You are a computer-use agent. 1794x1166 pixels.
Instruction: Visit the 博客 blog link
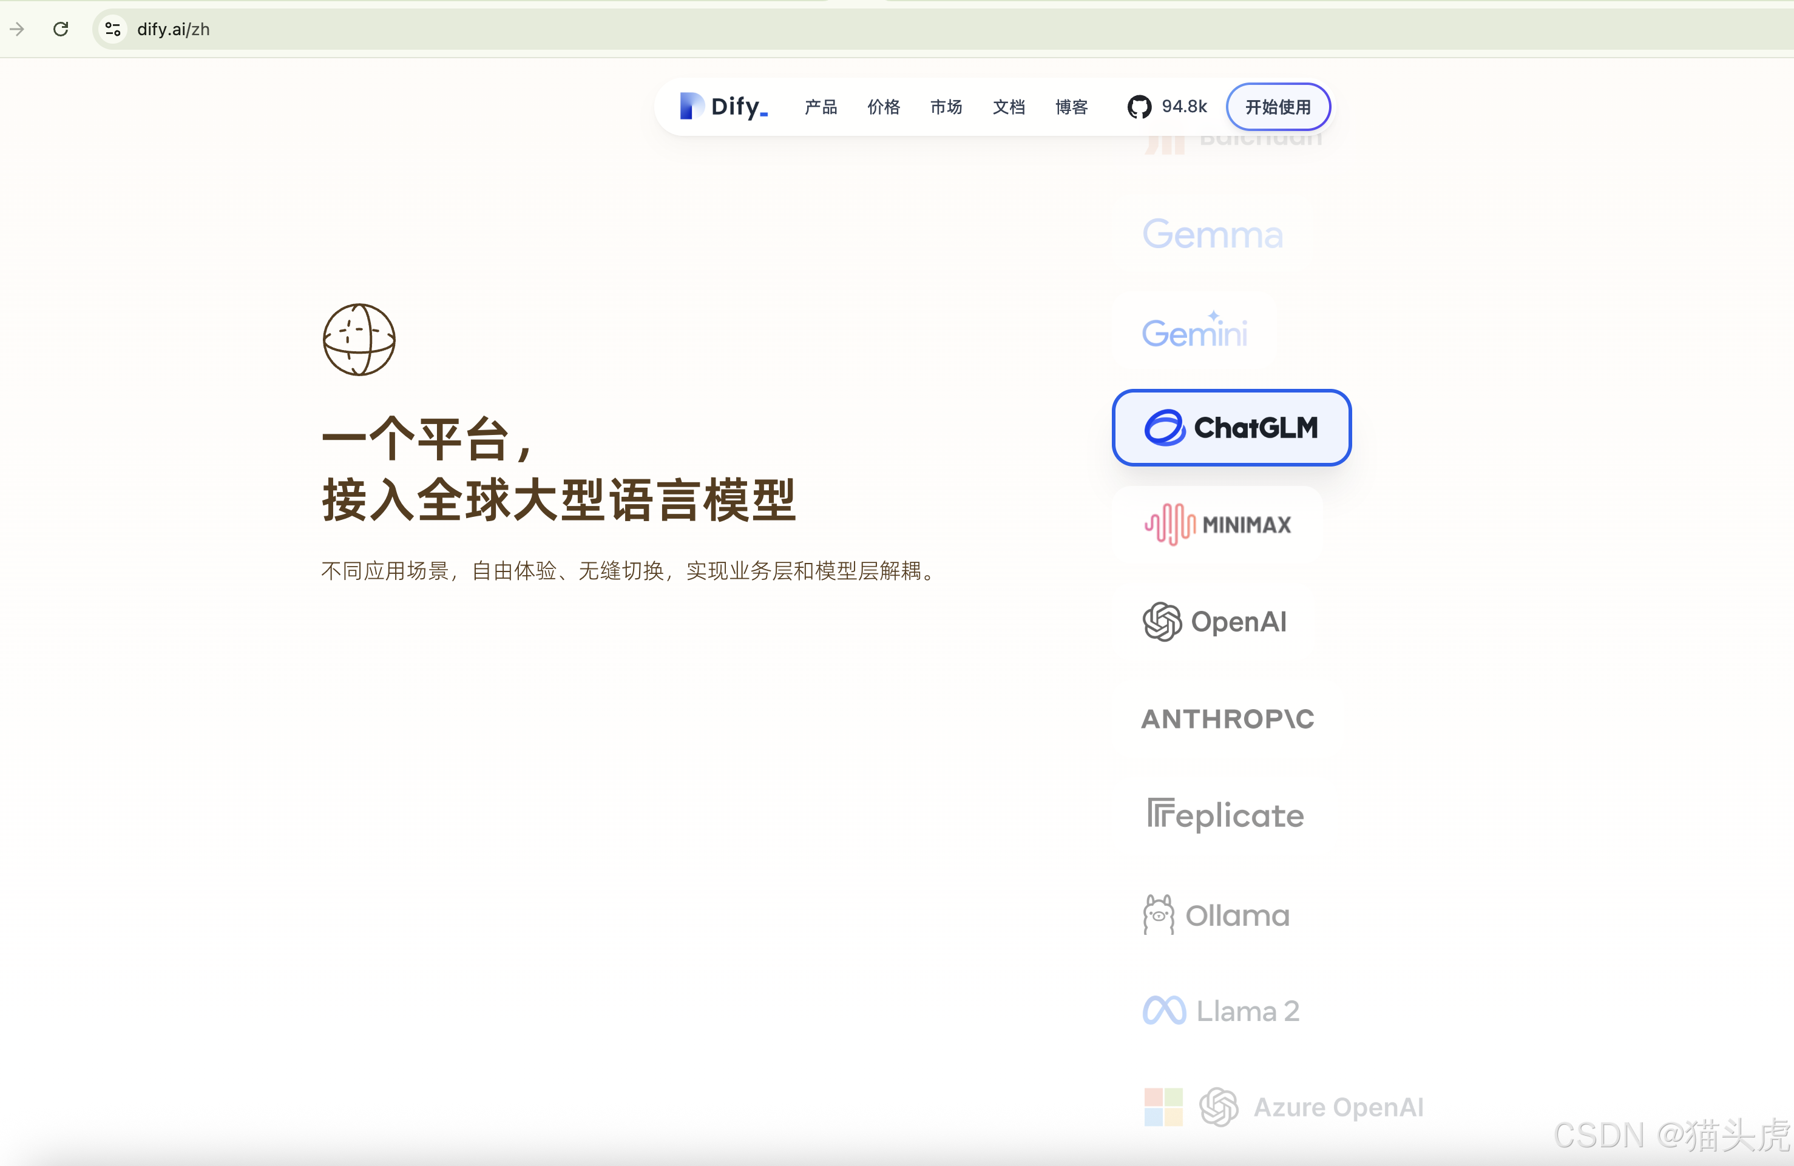tap(1071, 107)
